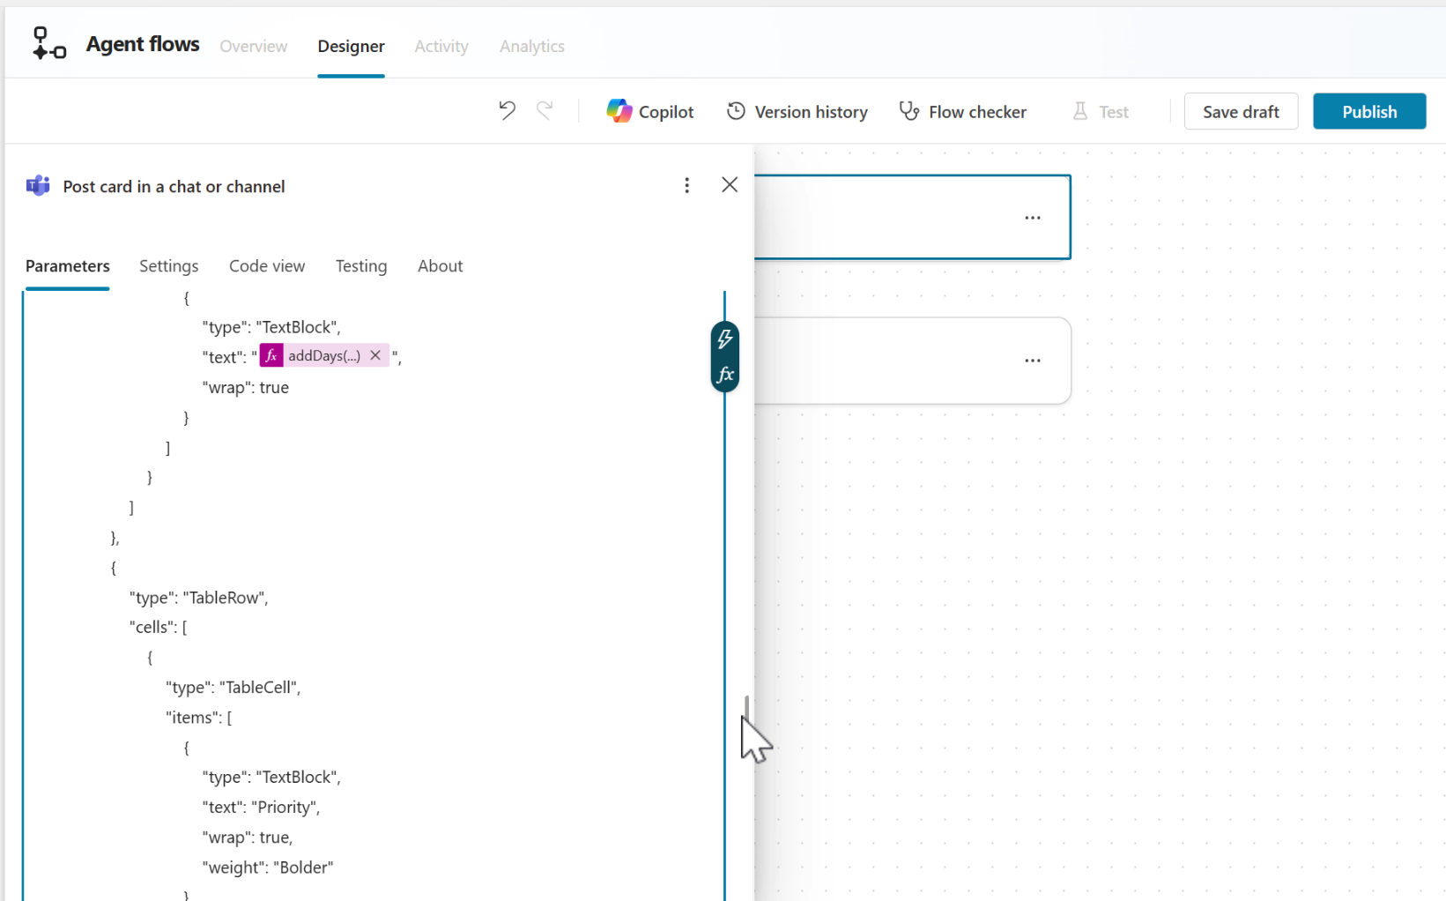Run the Flow checker
1446x901 pixels.
click(x=962, y=111)
